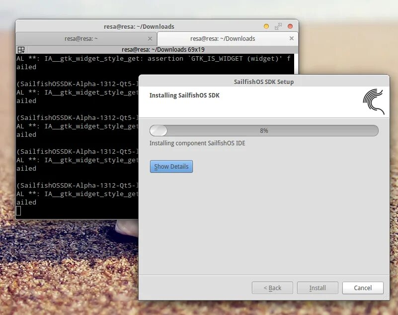
Task: Close the "resa@resa: ~" terminal tab
Action: [x=150, y=39]
